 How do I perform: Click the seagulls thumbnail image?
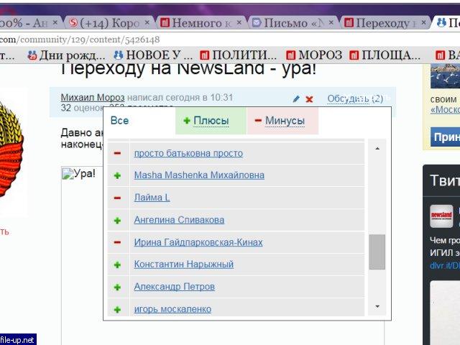pos(446,75)
